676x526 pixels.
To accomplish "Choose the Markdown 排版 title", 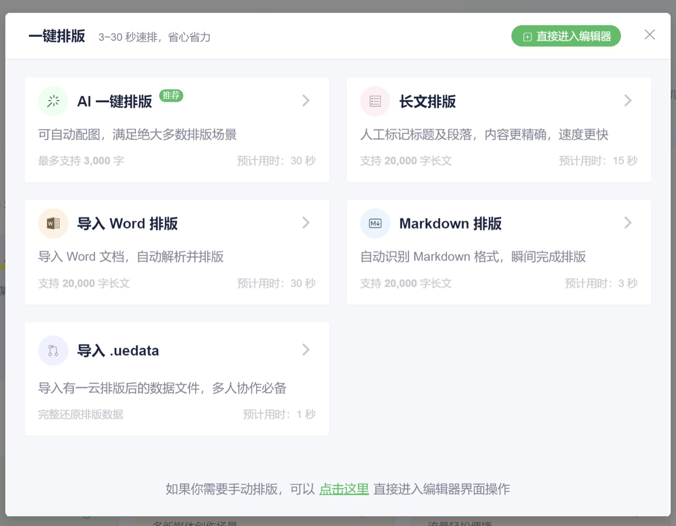I will pyautogui.click(x=451, y=224).
